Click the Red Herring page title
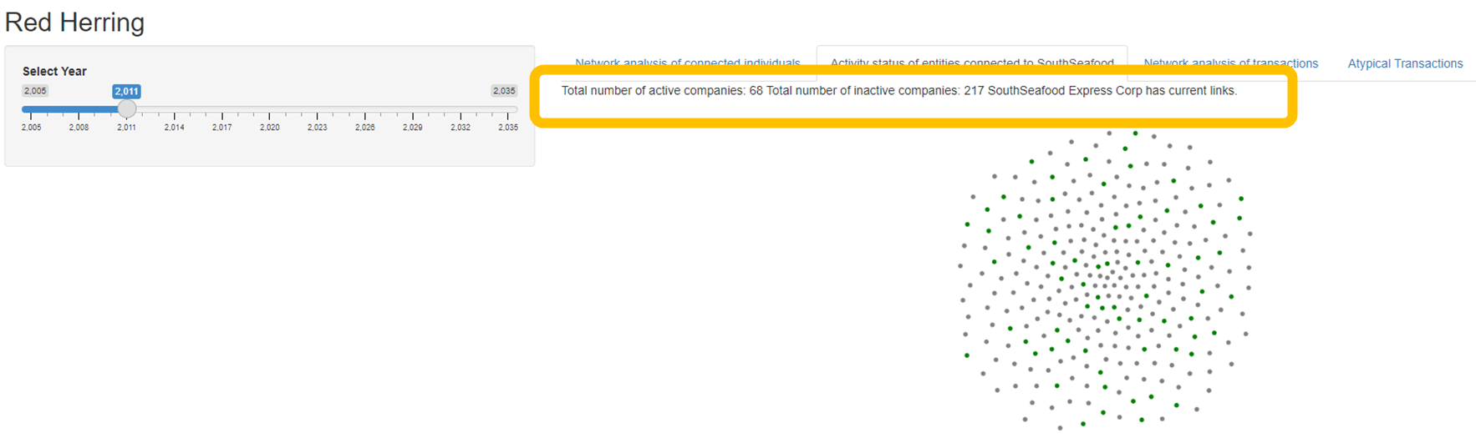Image resolution: width=1476 pixels, height=448 pixels. coord(75,23)
